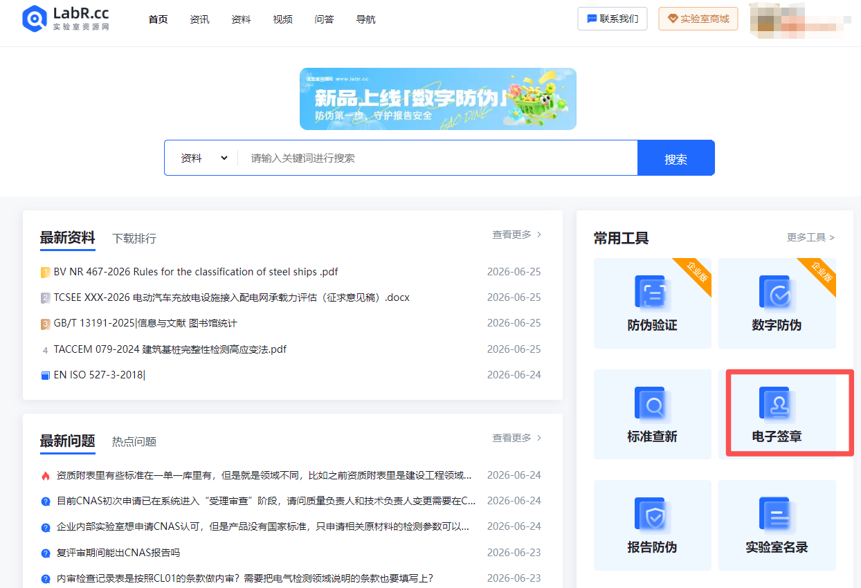Open 视频 in the navigation bar
Image resolution: width=861 pixels, height=588 pixels.
pos(282,19)
